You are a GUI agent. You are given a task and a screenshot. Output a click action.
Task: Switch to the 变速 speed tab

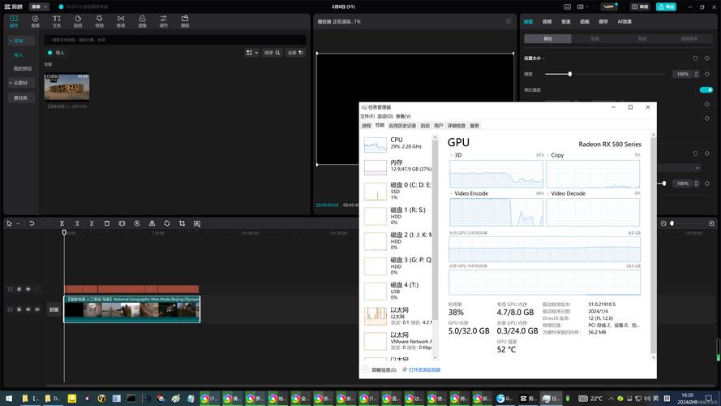tap(566, 22)
